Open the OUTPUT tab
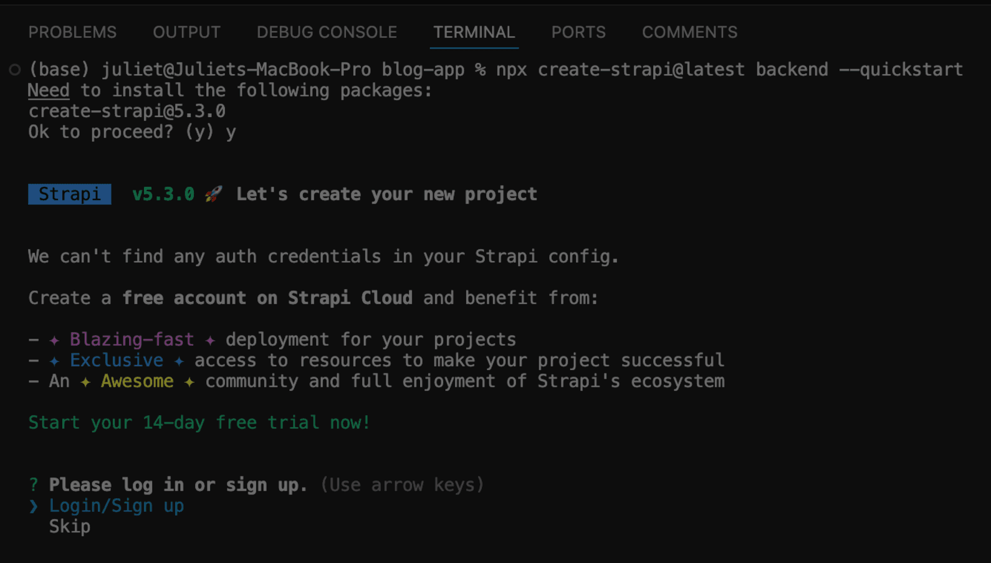The width and height of the screenshot is (991, 563). click(186, 32)
